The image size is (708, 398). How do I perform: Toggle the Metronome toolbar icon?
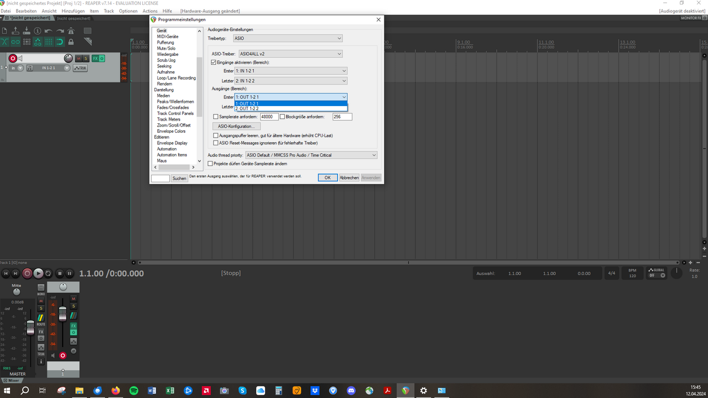(x=71, y=31)
